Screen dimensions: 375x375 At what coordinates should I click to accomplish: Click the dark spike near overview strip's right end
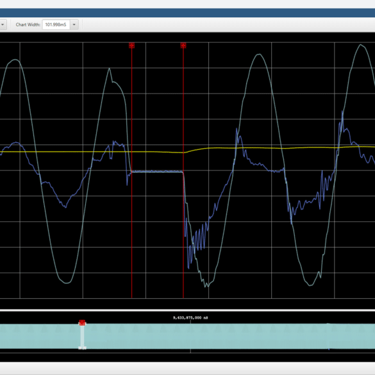tap(329, 336)
